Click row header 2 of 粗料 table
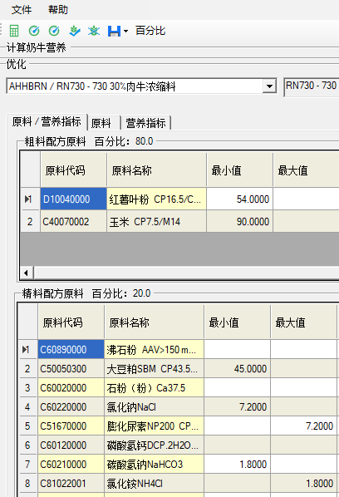 coord(30,222)
